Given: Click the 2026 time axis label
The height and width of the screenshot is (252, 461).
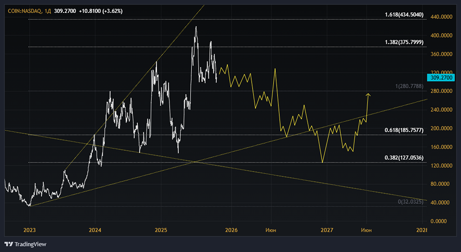Looking at the screenshot, I should pyautogui.click(x=231, y=230).
